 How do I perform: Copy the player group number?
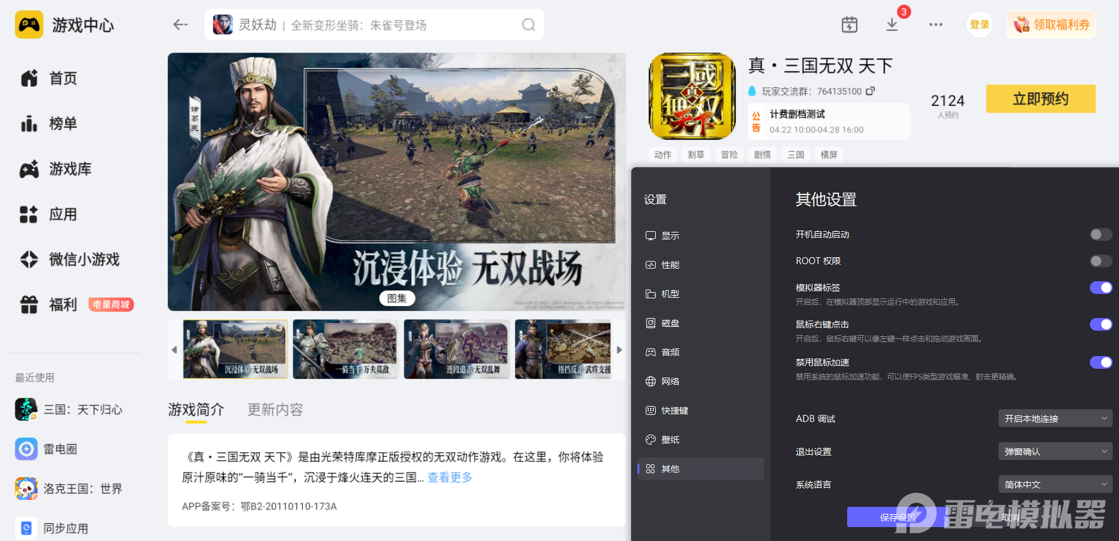tap(871, 91)
